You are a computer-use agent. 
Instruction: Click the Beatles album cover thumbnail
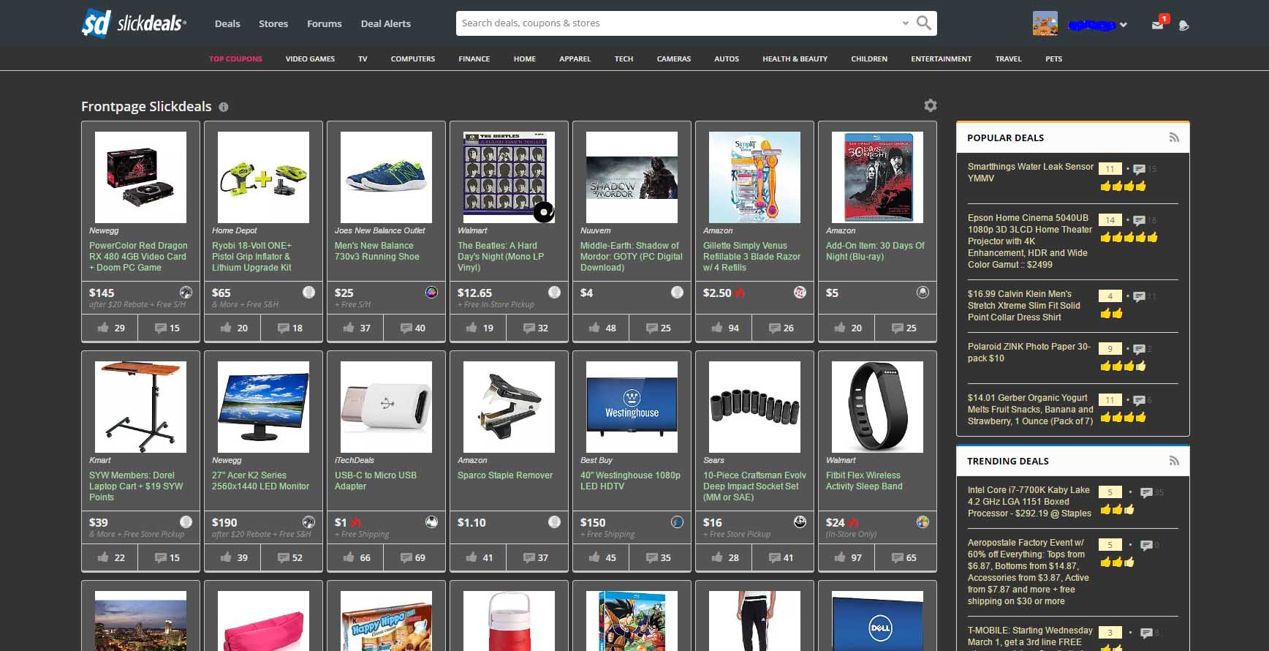(x=509, y=177)
